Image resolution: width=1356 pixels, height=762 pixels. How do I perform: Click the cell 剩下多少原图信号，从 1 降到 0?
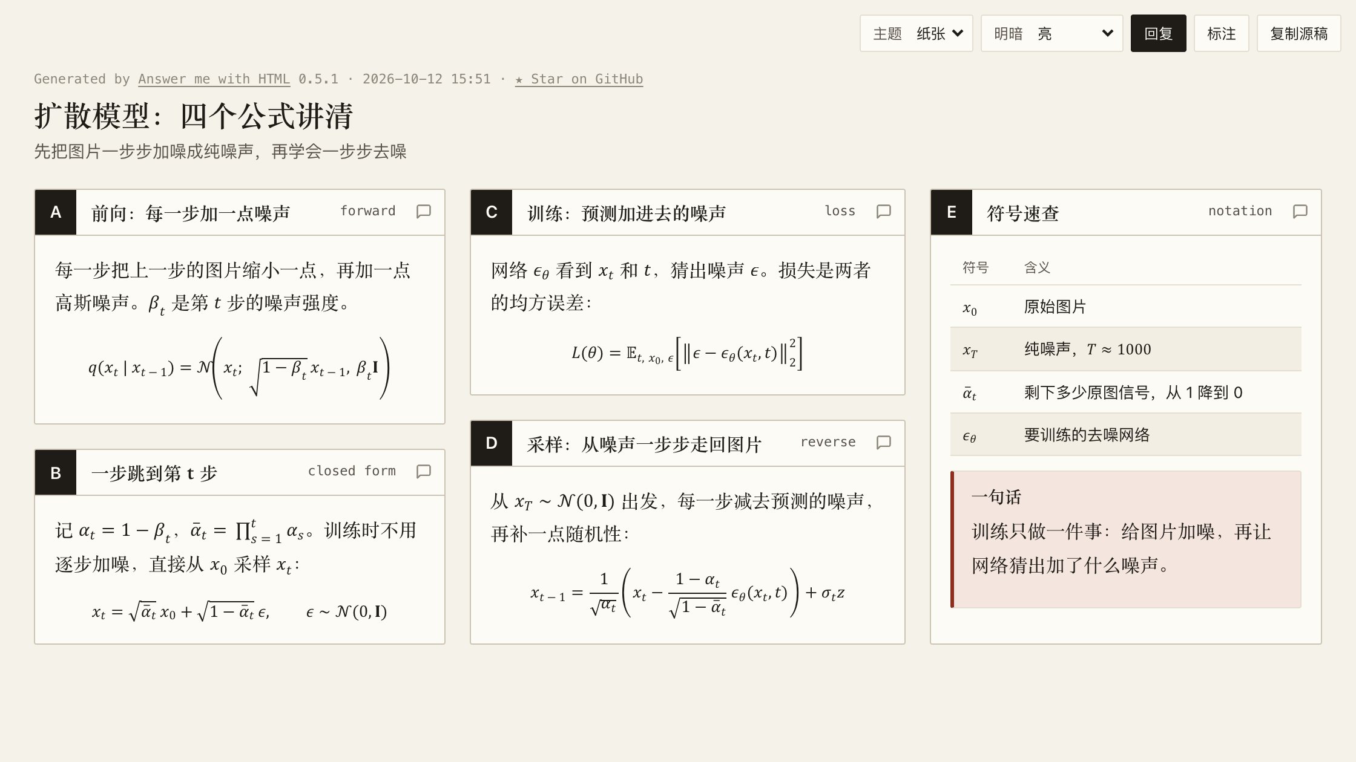[x=1133, y=392]
